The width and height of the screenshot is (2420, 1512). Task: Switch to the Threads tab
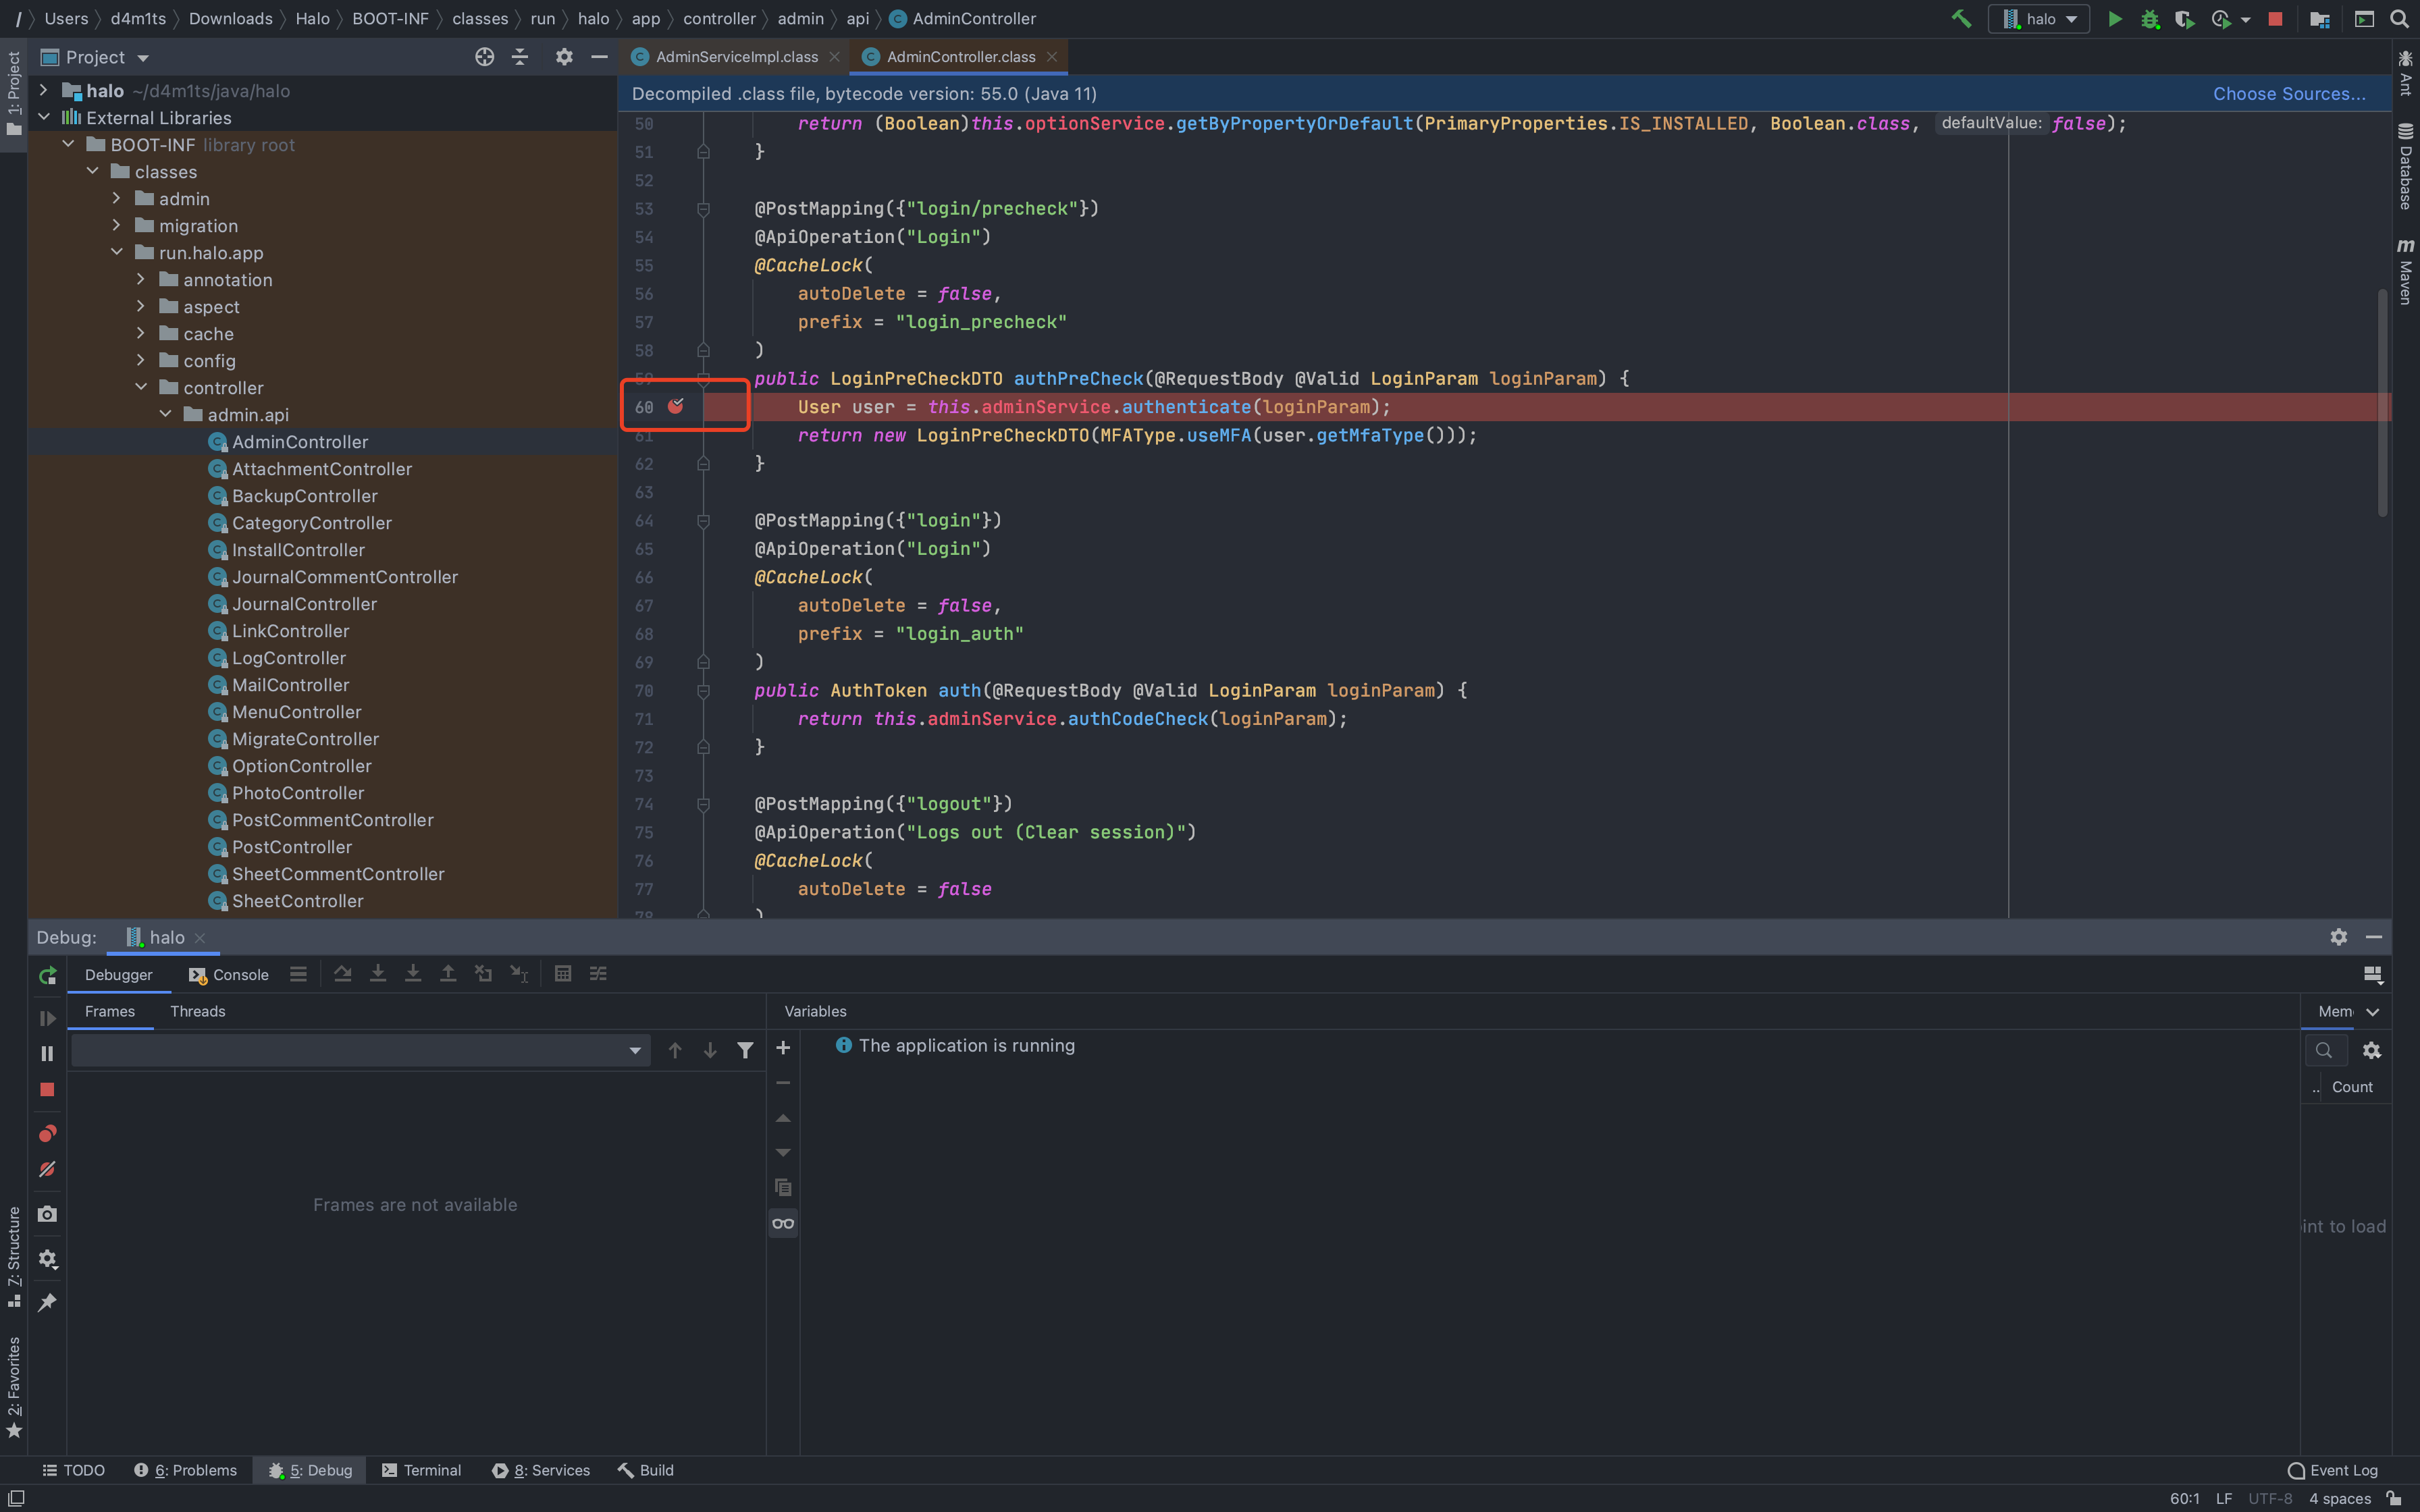197,1011
